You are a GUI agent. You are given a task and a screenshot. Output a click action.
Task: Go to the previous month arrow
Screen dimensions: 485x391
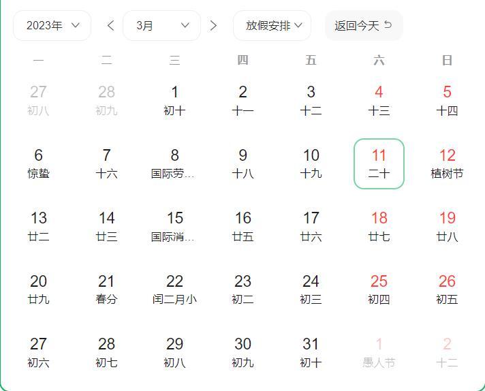[x=111, y=26]
